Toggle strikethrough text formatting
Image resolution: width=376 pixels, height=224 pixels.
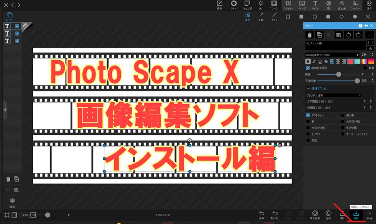[x=326, y=62]
